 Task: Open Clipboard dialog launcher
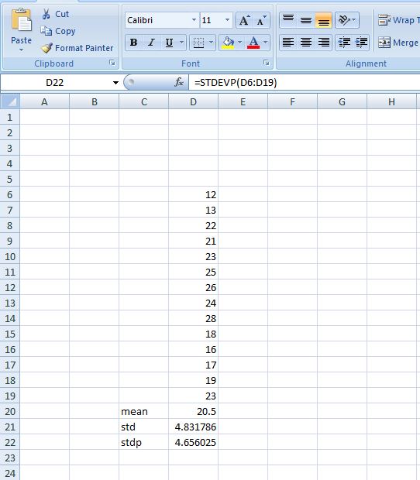click(x=112, y=63)
